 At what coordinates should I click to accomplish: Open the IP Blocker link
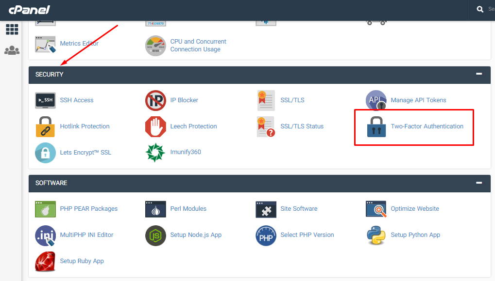coord(184,100)
